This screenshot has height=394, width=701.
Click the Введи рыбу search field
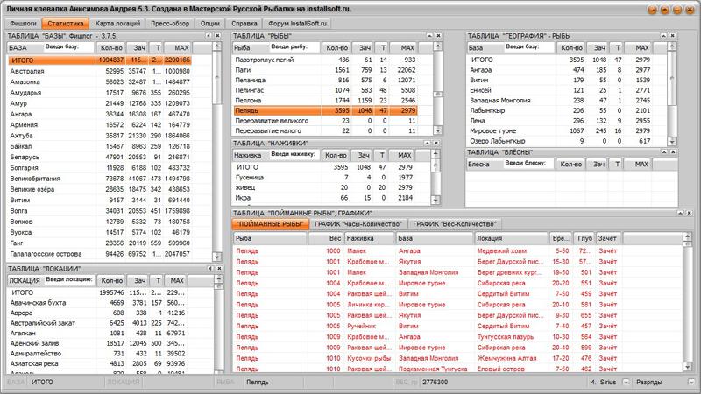[x=294, y=46]
